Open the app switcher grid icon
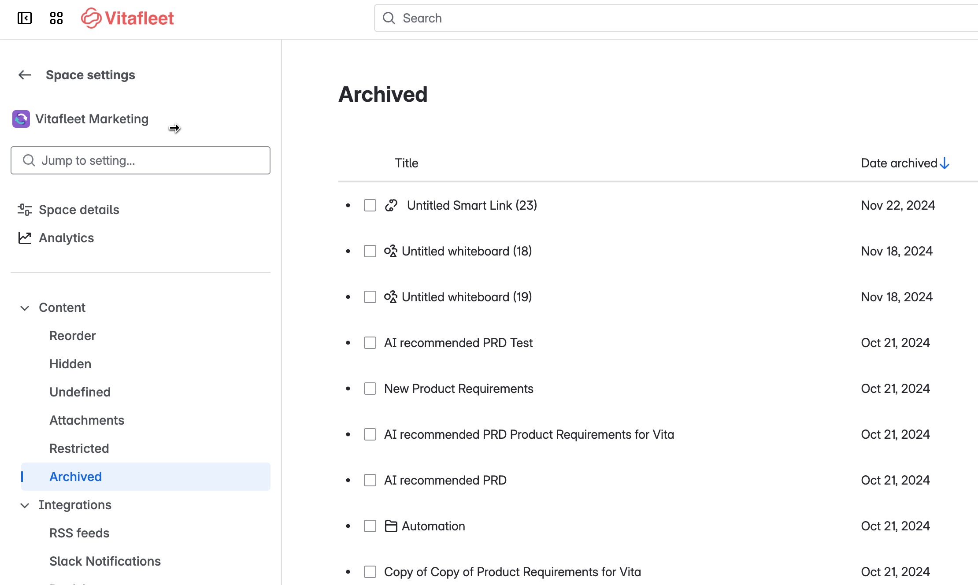Image resolution: width=978 pixels, height=585 pixels. (56, 18)
